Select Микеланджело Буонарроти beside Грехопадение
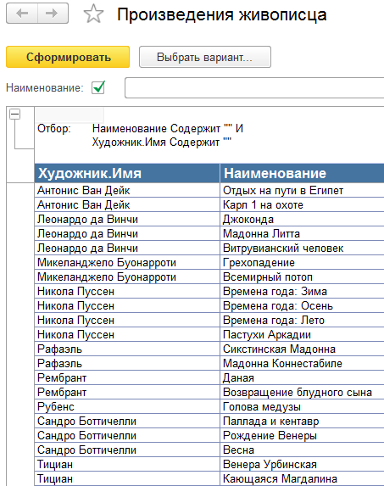Viewport: 384px width, 486px height. (x=127, y=262)
